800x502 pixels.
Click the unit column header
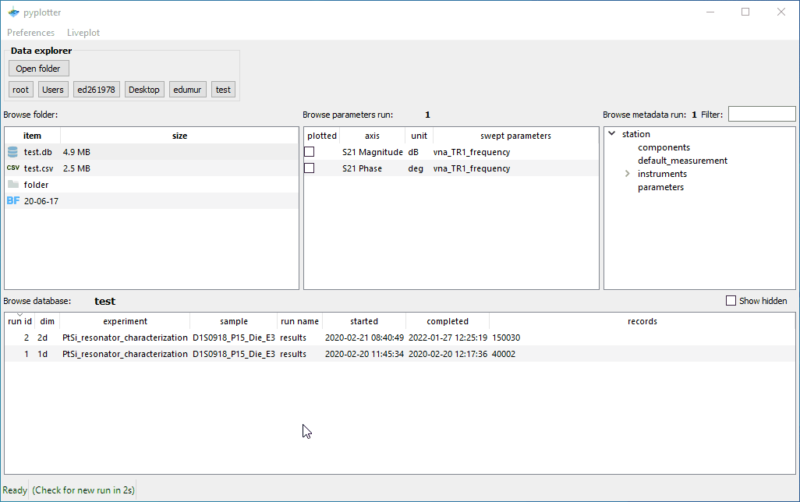419,136
